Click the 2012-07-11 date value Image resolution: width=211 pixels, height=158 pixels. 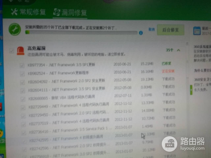point(123,96)
